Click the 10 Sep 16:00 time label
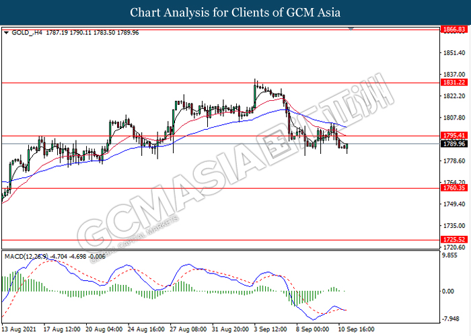Viewport: 471px width, 336px height. pyautogui.click(x=357, y=329)
